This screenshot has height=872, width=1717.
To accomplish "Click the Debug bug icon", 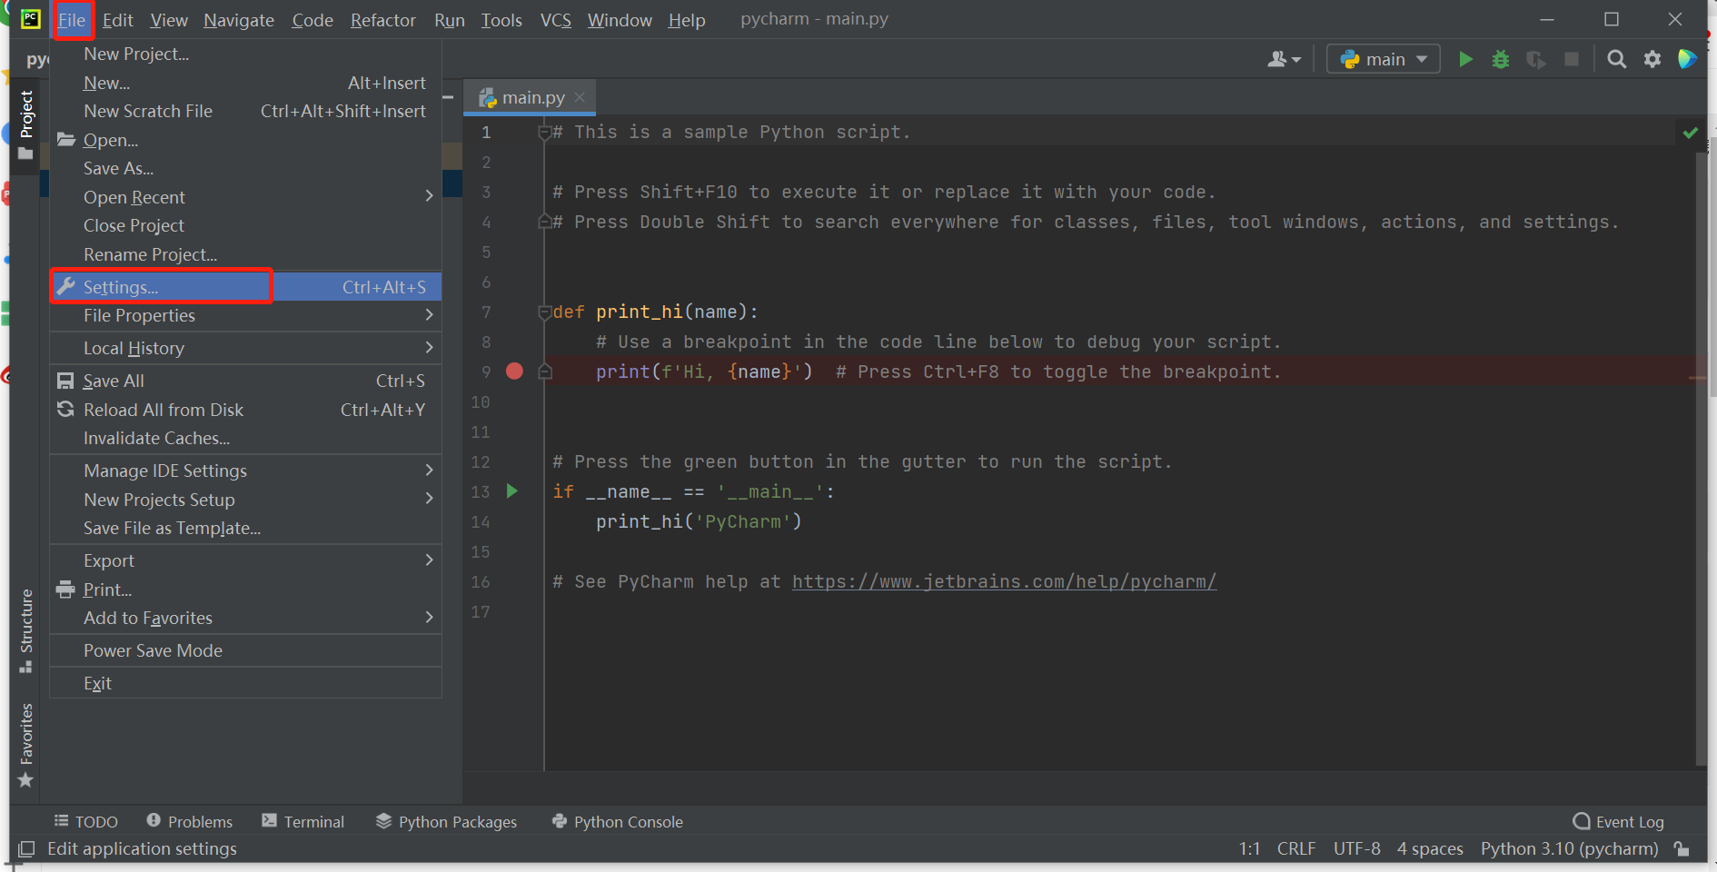I will point(1501,59).
